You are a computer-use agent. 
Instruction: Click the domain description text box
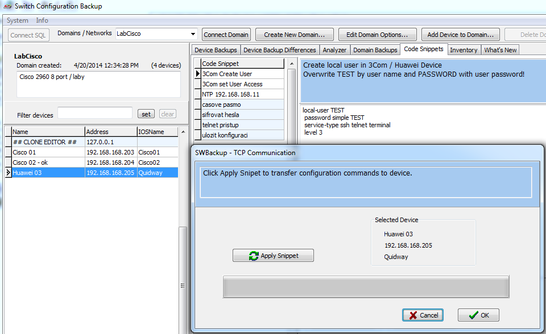[x=98, y=85]
